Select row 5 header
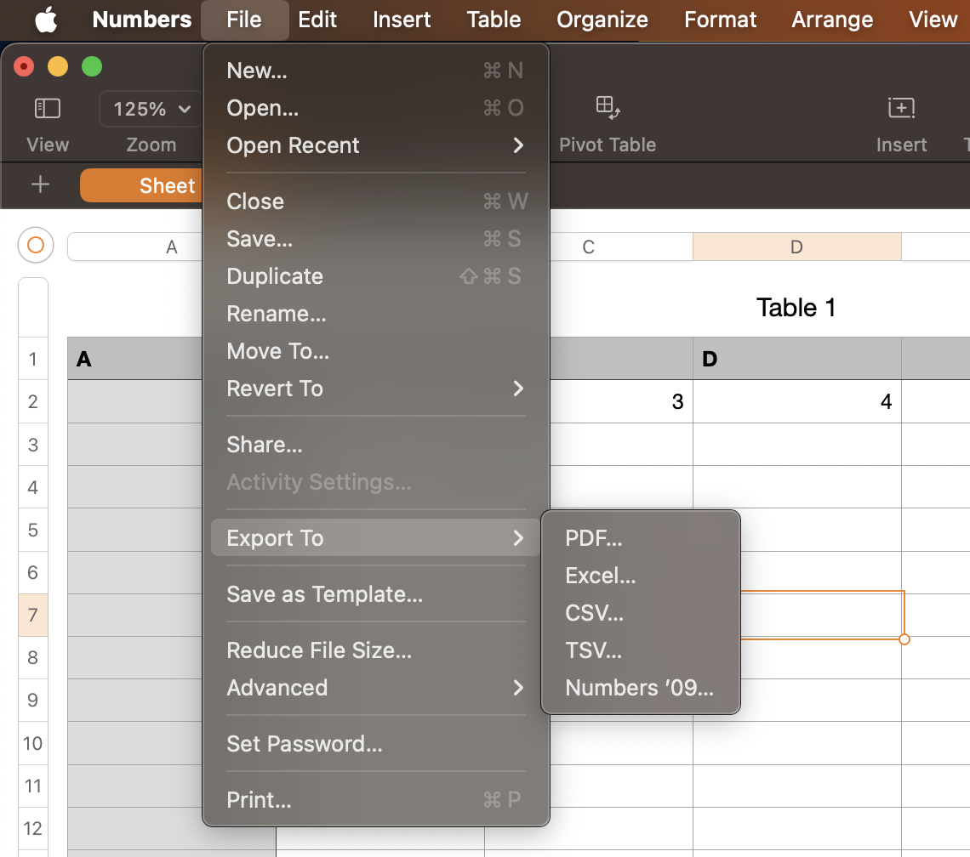 (33, 530)
